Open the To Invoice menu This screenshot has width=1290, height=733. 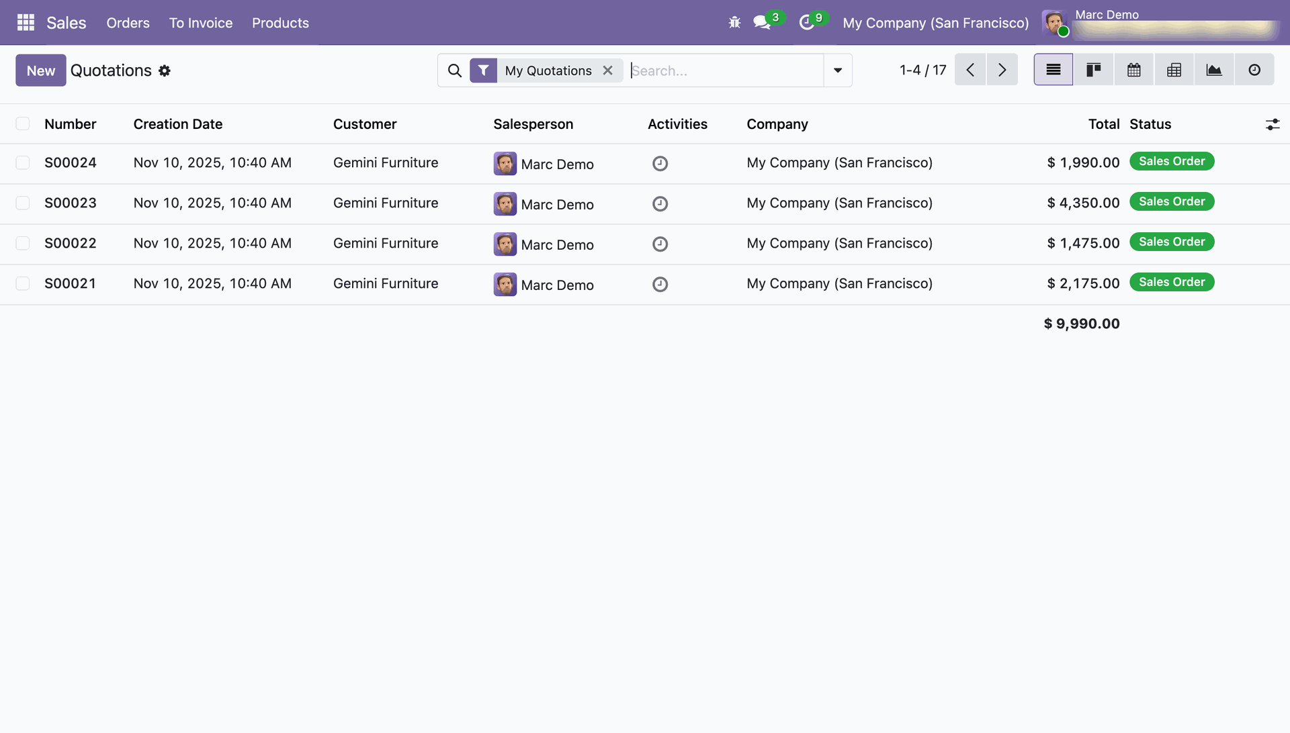pos(200,23)
